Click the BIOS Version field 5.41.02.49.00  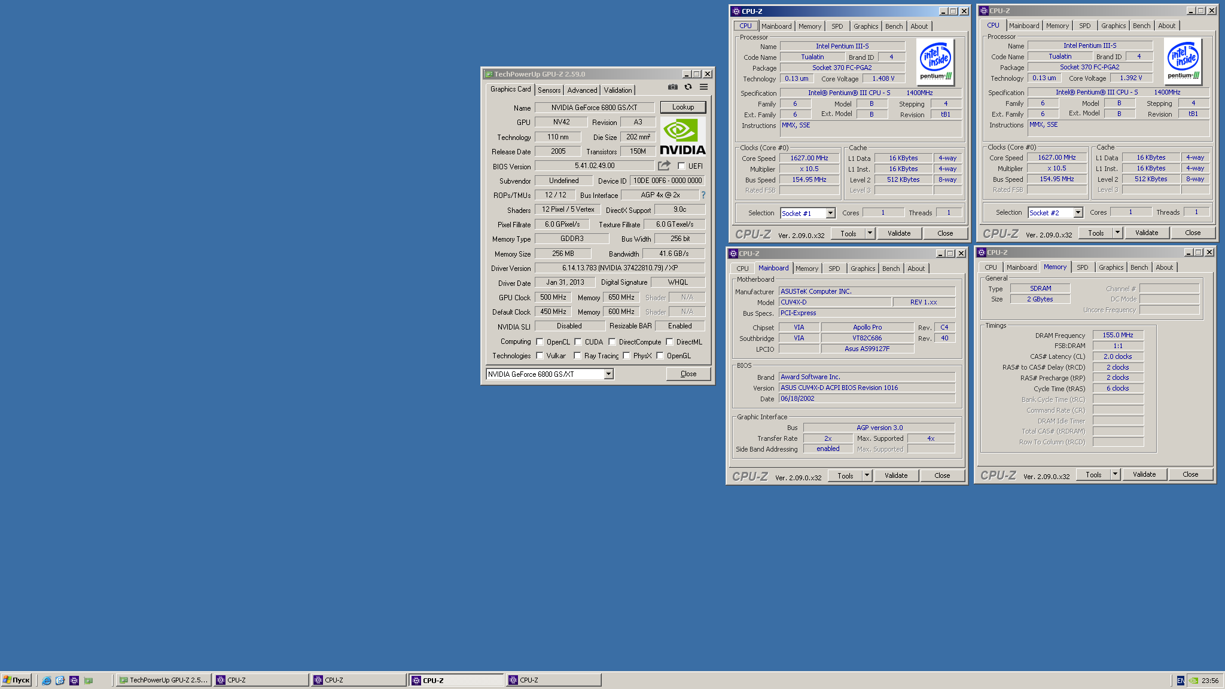coord(595,166)
